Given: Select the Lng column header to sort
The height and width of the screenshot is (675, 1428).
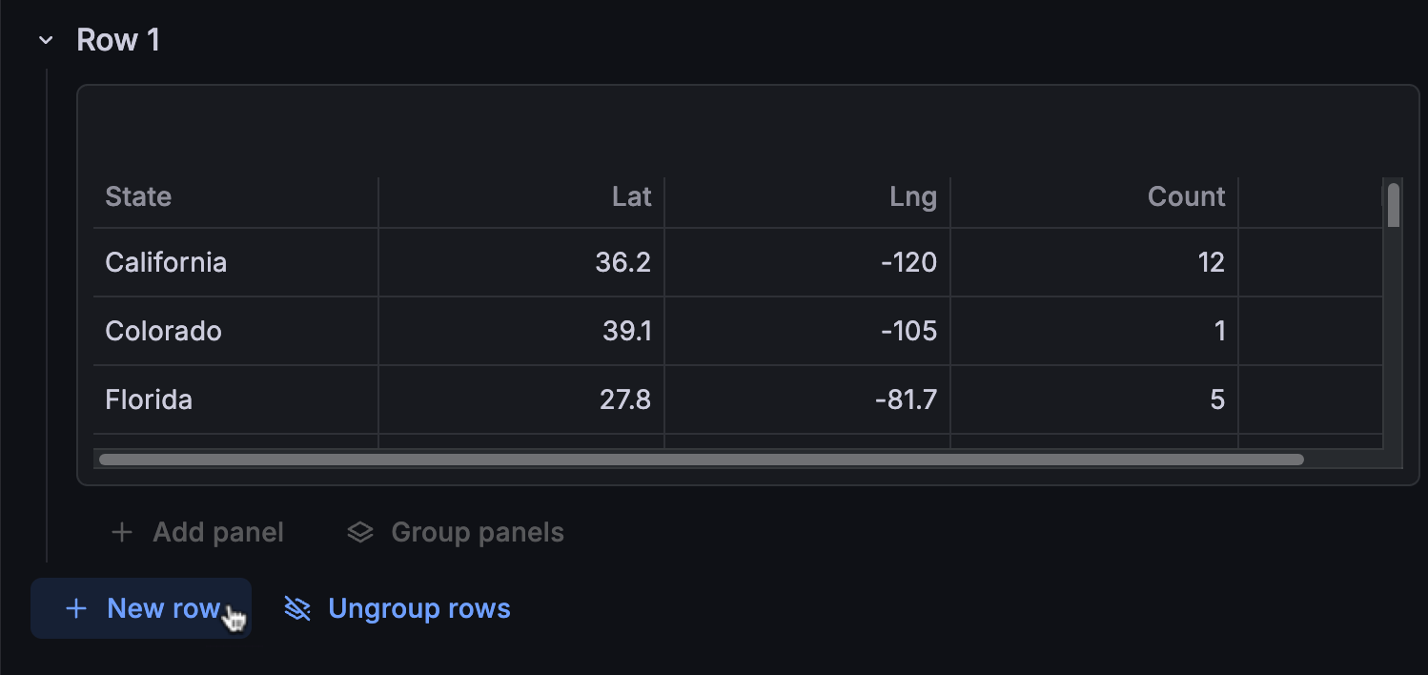Looking at the screenshot, I should [914, 196].
